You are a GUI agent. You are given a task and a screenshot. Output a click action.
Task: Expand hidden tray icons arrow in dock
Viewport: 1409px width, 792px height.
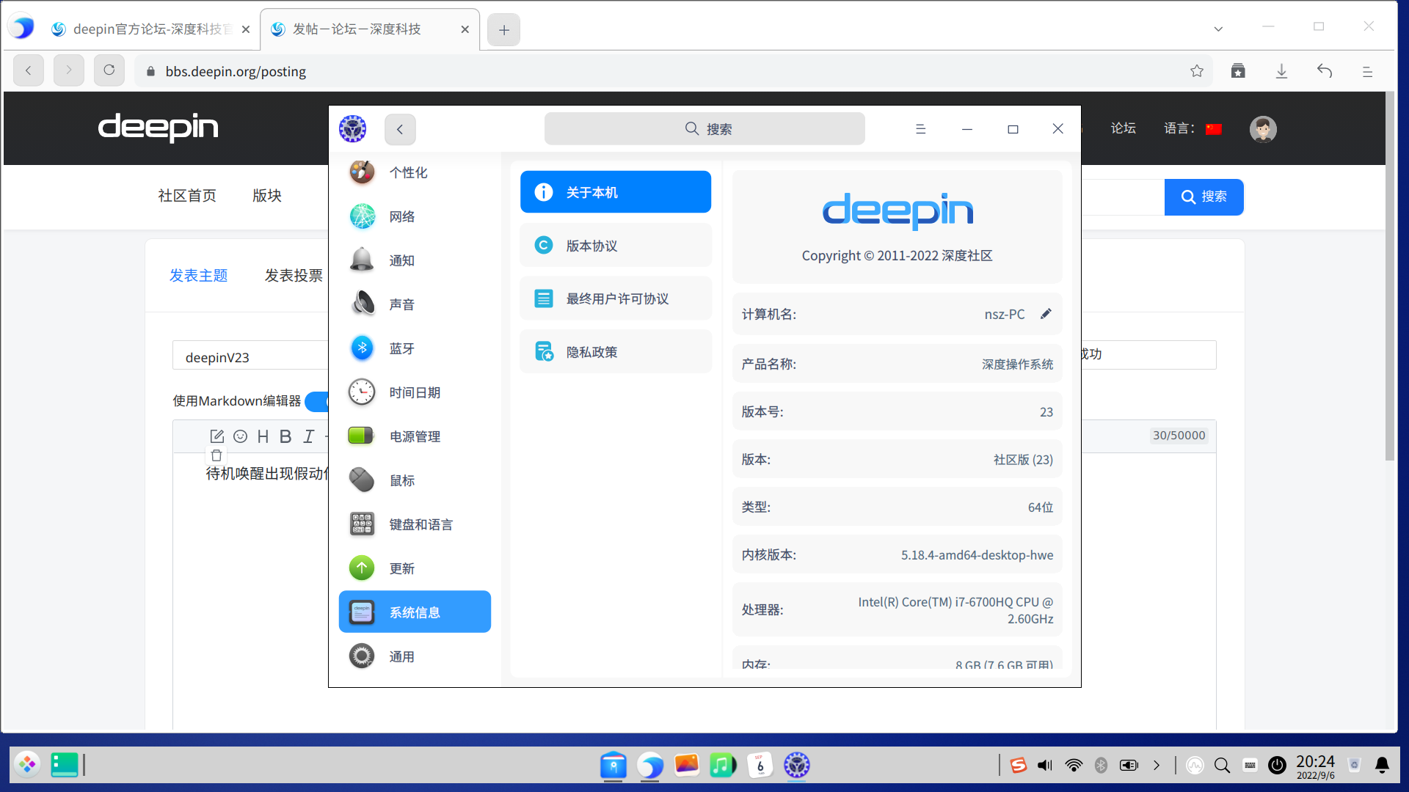[x=1157, y=766]
